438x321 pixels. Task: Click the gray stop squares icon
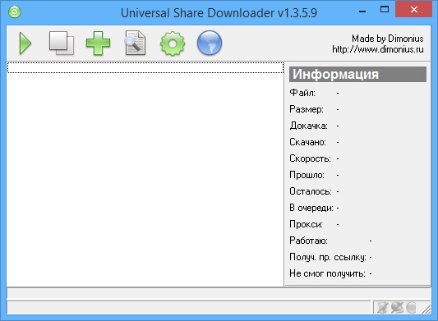[62, 43]
